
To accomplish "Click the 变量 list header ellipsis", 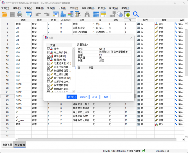I will (x=48, y=45).
